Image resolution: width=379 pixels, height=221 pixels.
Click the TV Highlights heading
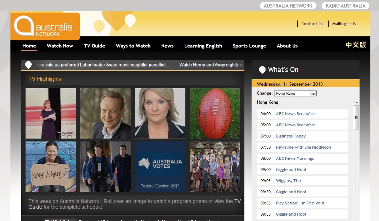(45, 79)
